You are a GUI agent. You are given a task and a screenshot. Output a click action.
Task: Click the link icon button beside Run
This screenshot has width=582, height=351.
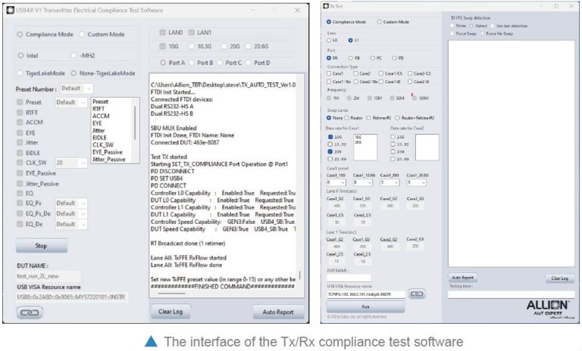(x=416, y=294)
